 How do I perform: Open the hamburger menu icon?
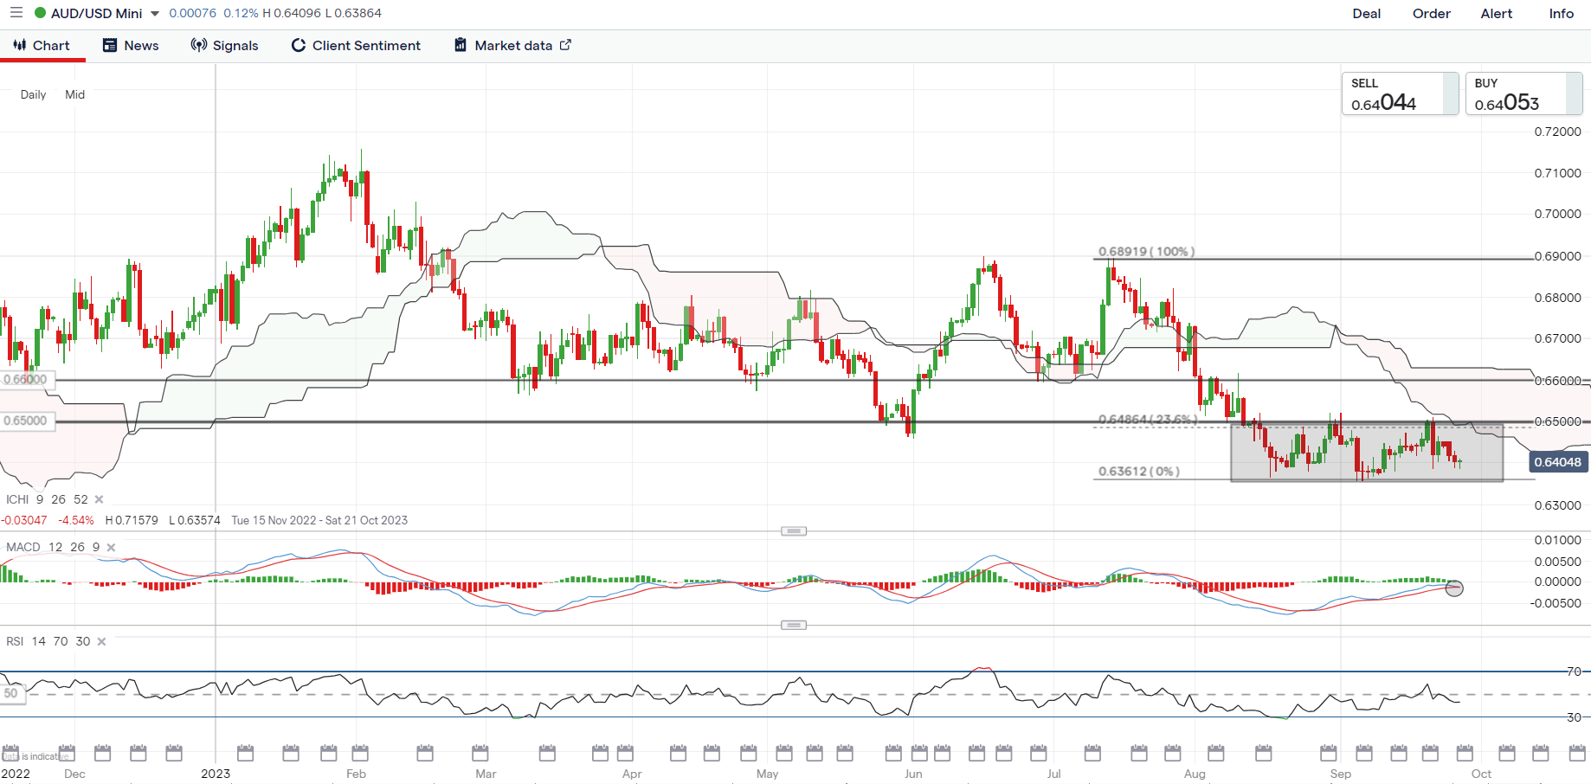16,13
